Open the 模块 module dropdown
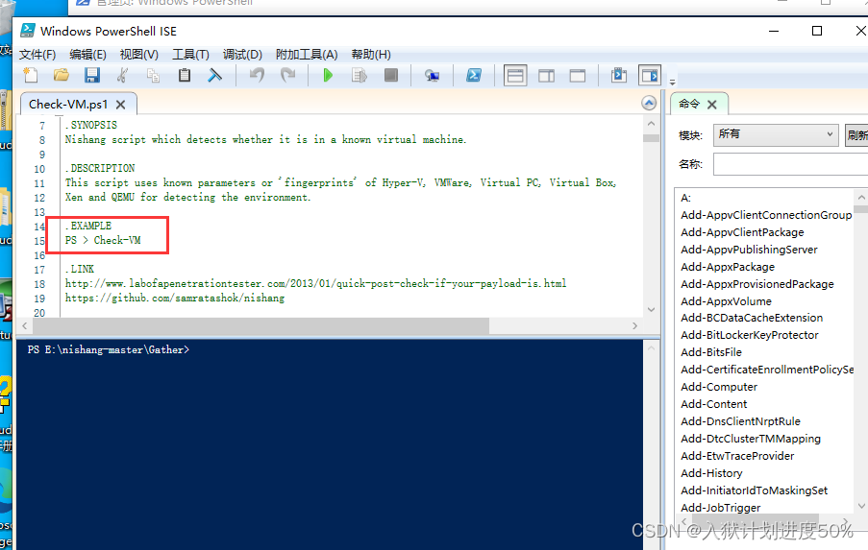The width and height of the screenshot is (868, 550). pos(776,134)
